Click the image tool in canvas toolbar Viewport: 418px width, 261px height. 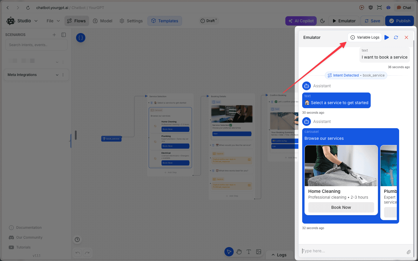pos(259,252)
